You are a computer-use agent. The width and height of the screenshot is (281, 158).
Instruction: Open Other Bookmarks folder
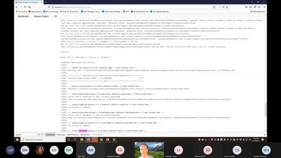(258, 11)
